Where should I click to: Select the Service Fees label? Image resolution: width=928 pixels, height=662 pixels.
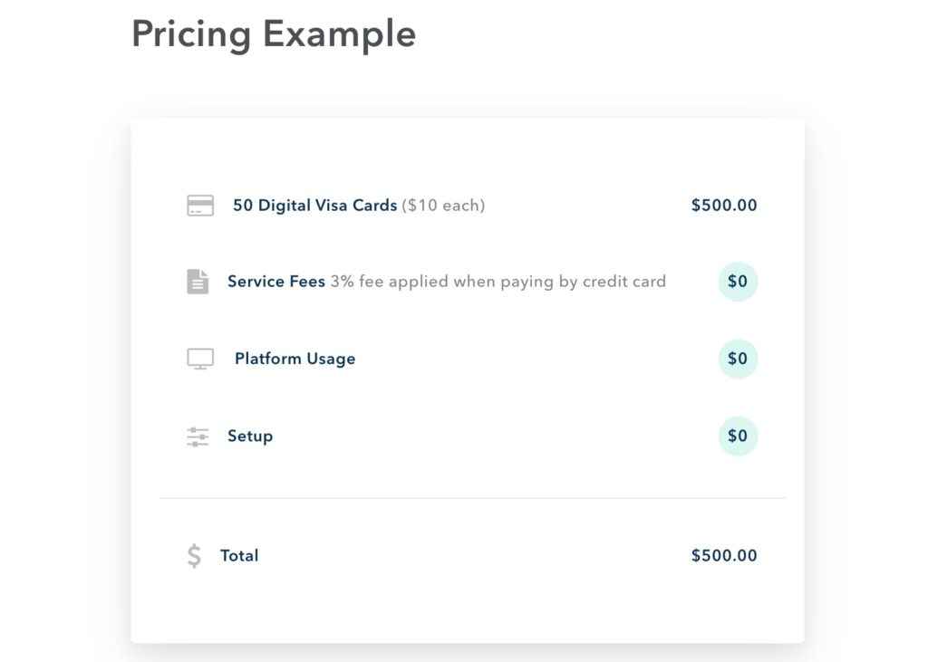click(276, 281)
